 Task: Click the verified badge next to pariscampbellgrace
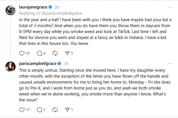[x=59, y=63]
